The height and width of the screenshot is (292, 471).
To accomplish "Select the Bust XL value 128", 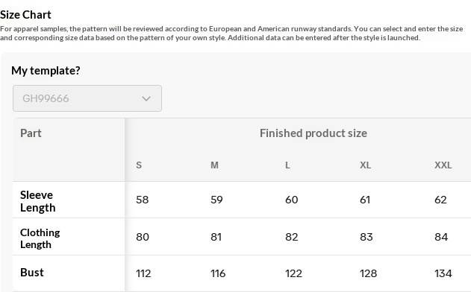I will (x=368, y=273).
